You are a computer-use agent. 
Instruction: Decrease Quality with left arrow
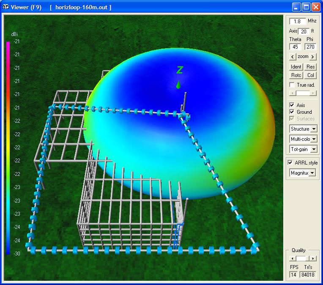point(293,258)
